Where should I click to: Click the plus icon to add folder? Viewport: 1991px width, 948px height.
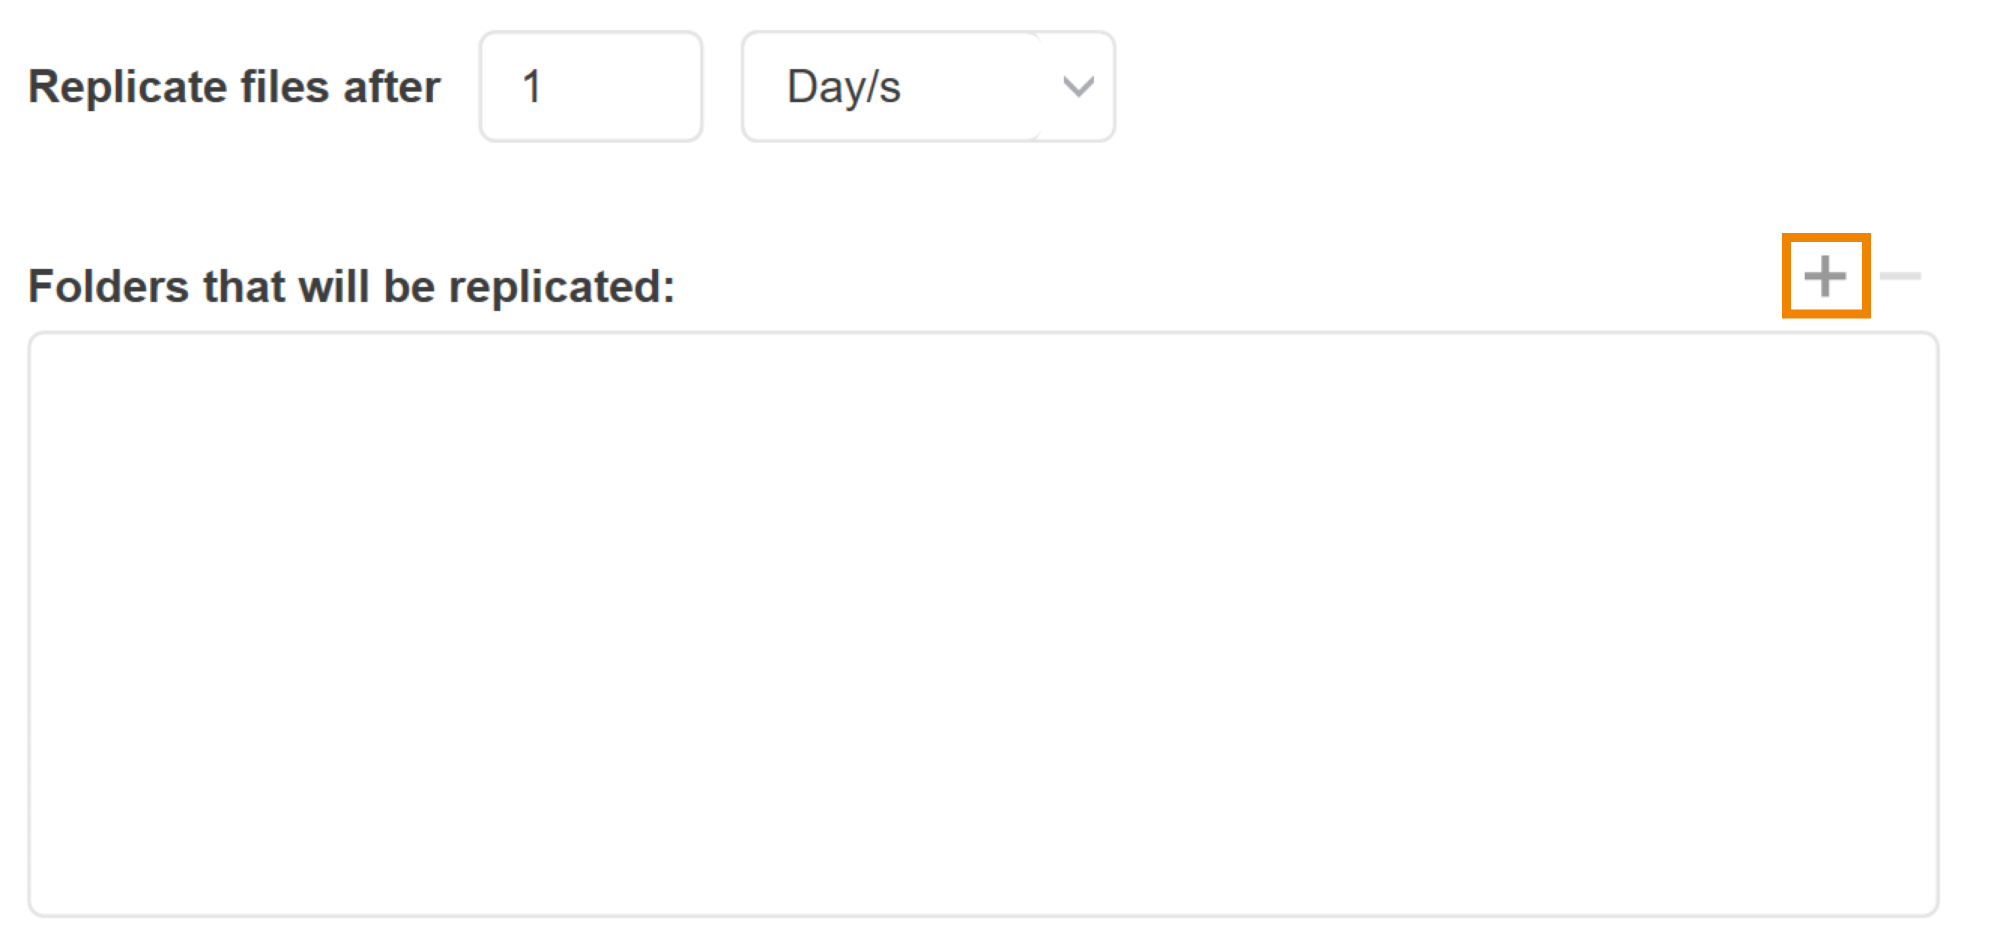pyautogui.click(x=1825, y=276)
